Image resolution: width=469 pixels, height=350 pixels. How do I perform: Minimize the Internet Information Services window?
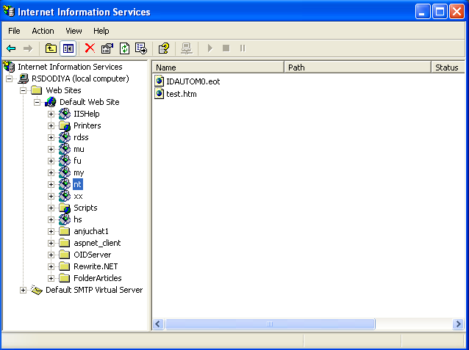point(423,12)
